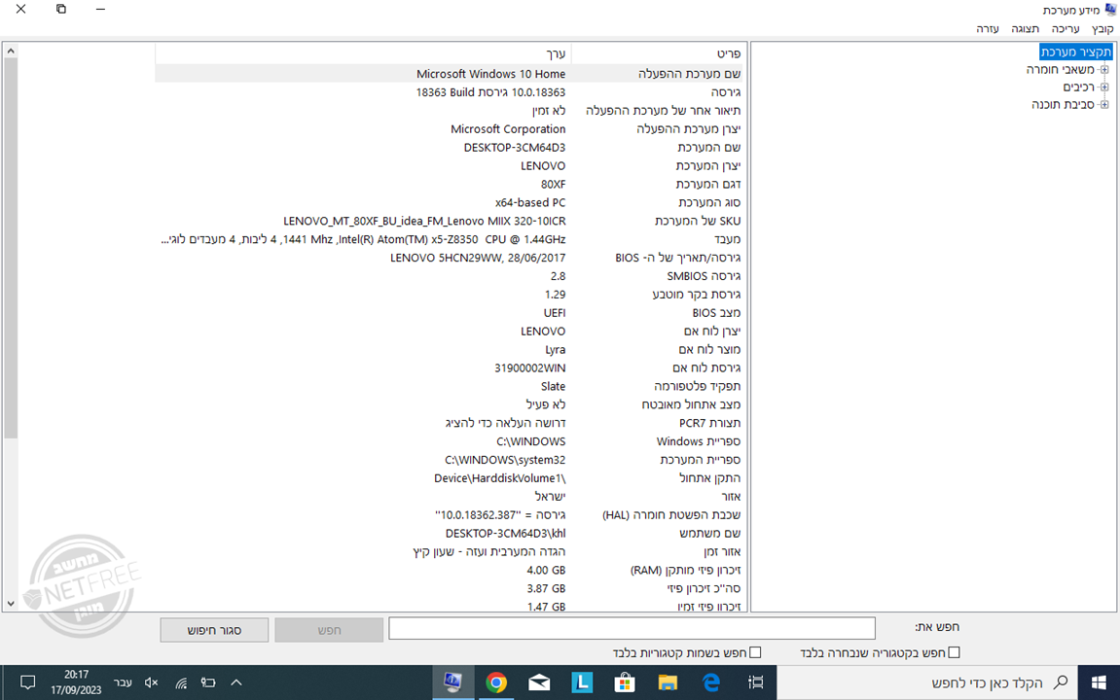The height and width of the screenshot is (700, 1120).
Task: Click the 'DESKTOP-3CM64D3' system name value
Action: (515, 148)
